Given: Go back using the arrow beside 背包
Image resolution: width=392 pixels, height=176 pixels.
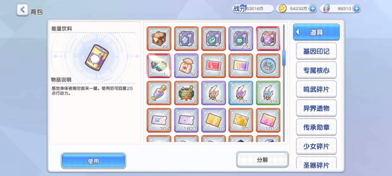Looking at the screenshot, I should [22, 10].
